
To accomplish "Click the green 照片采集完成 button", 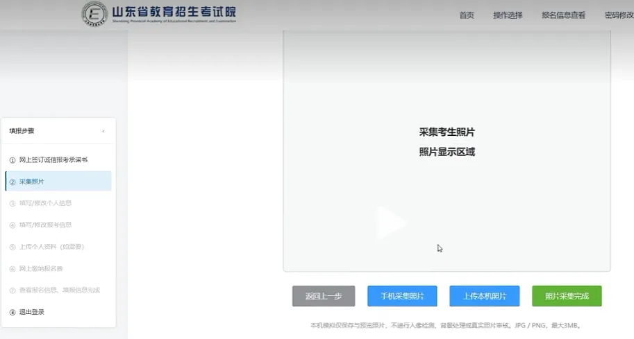I will [567, 296].
